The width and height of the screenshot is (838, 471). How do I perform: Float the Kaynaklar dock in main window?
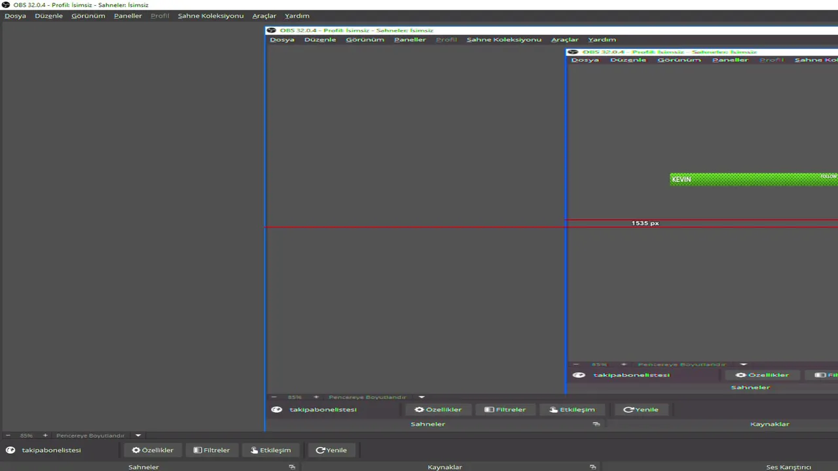[592, 467]
